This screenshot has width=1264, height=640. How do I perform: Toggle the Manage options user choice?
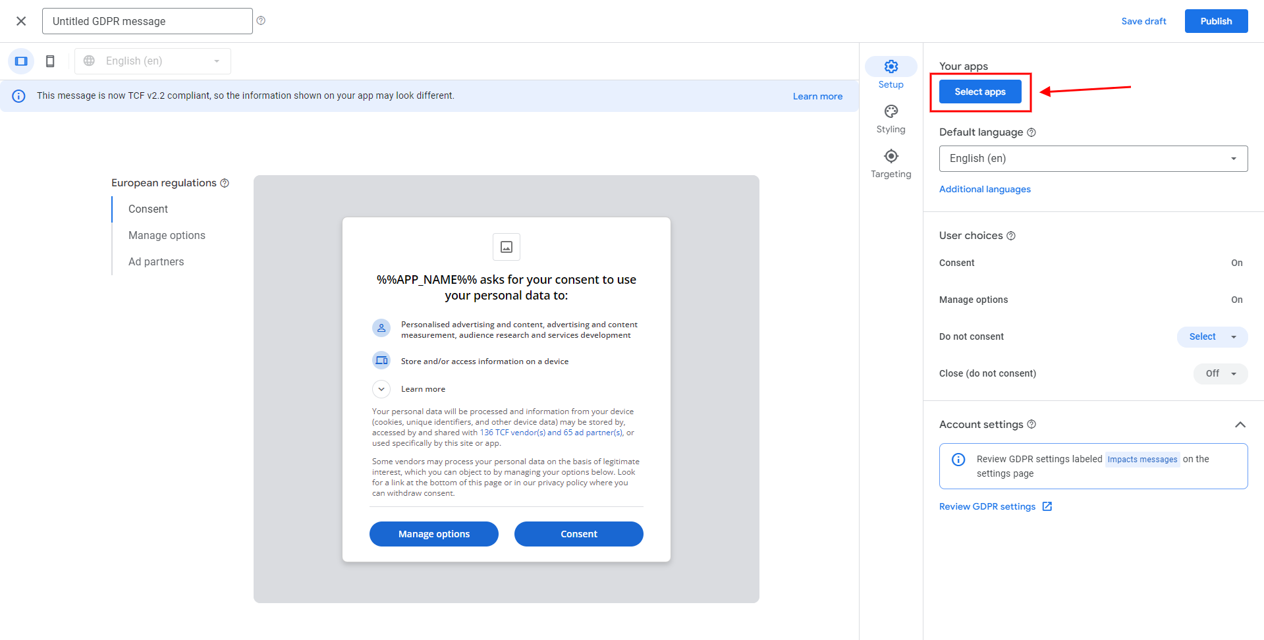click(1236, 300)
